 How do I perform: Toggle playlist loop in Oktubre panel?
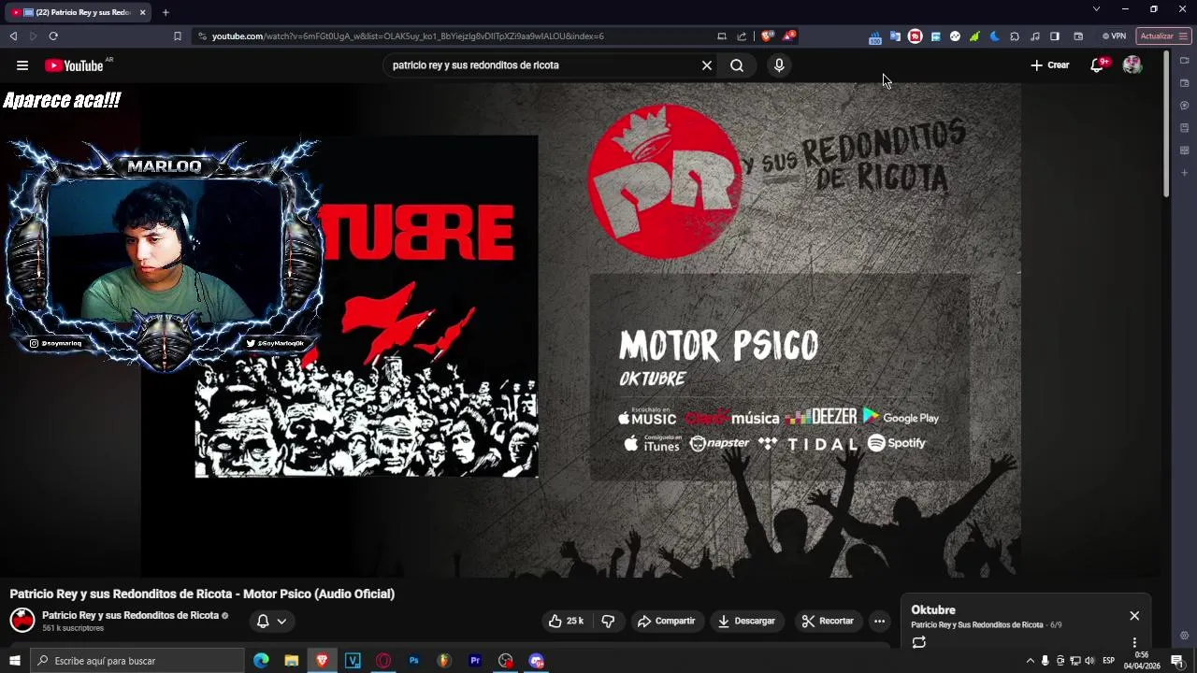click(919, 642)
